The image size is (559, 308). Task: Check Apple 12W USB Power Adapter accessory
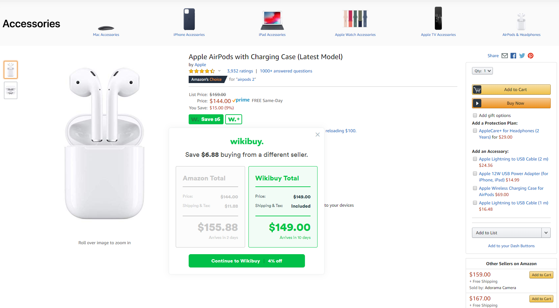tap(475, 174)
